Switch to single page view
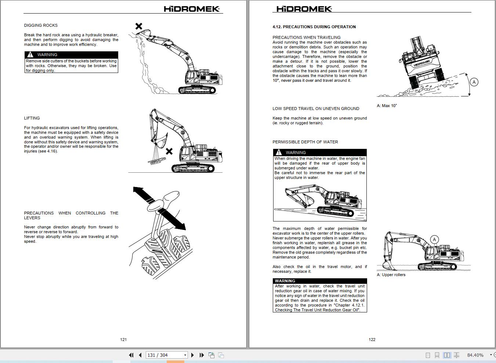This screenshot has width=496, height=363. coord(428,355)
